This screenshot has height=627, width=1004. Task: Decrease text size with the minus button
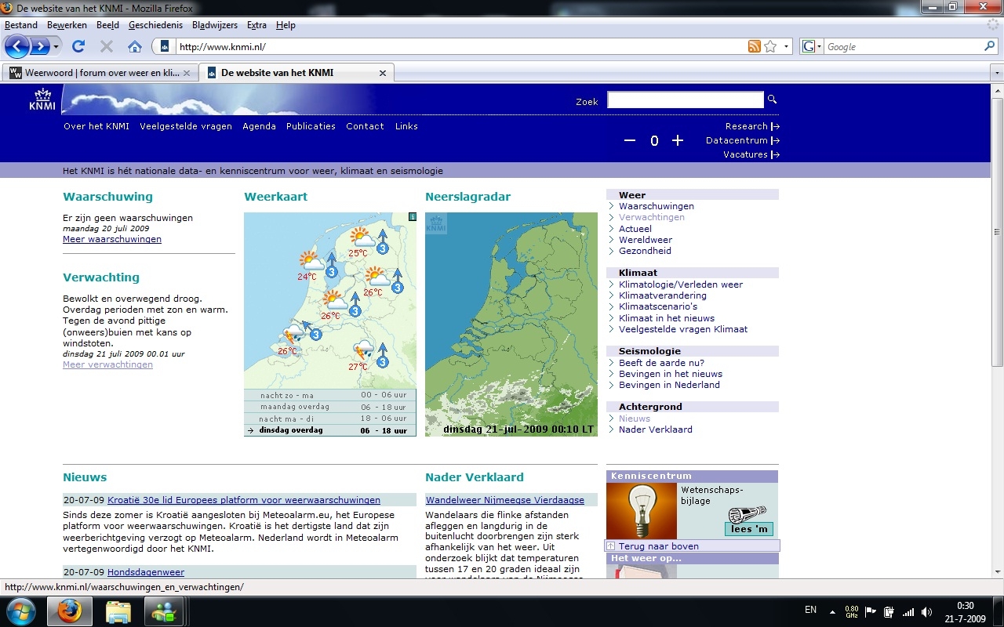pos(630,141)
